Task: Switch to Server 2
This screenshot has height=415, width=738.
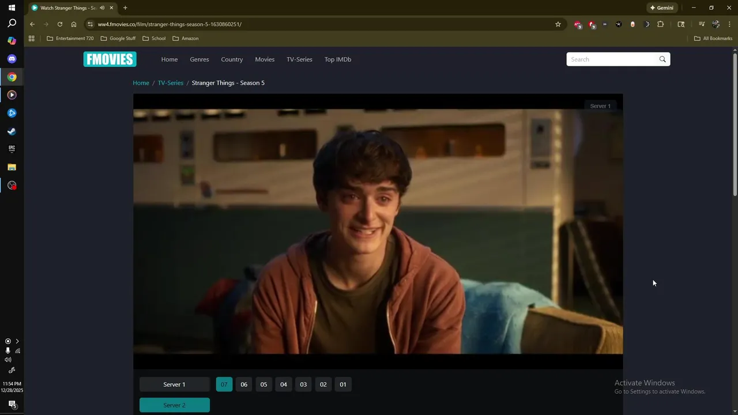Action: click(x=175, y=405)
